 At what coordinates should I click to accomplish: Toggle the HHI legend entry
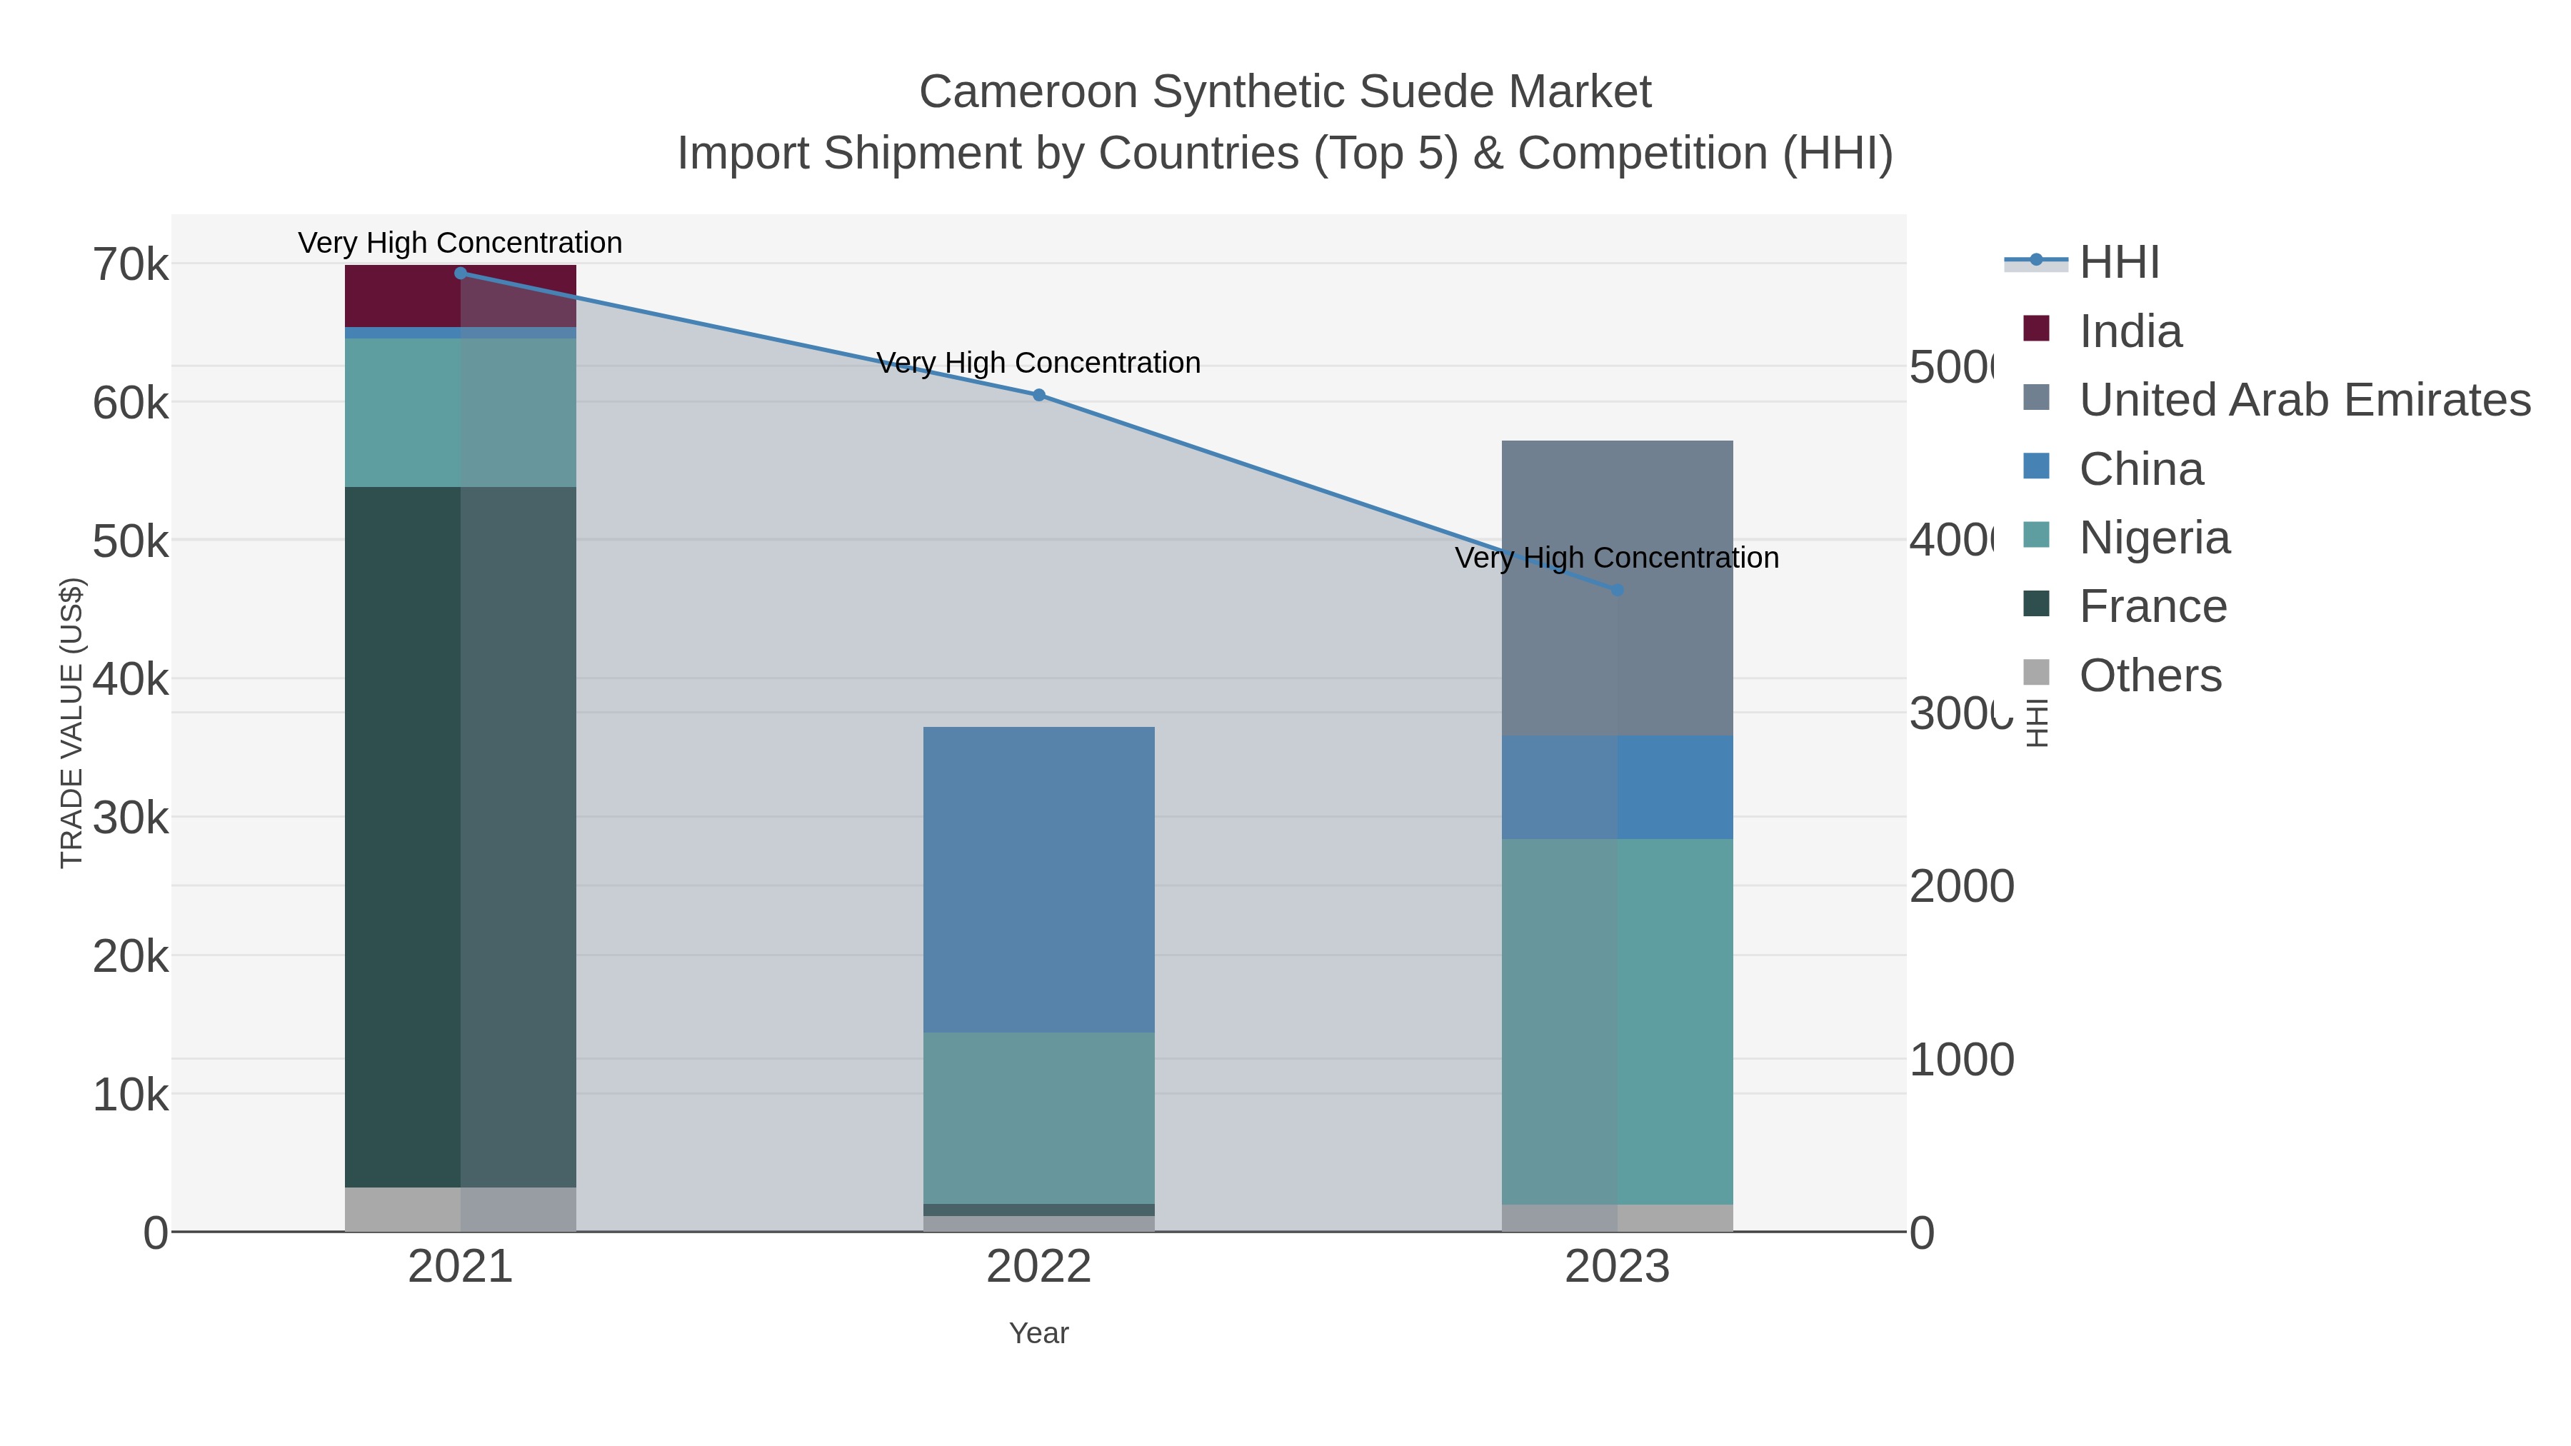coord(2082,263)
